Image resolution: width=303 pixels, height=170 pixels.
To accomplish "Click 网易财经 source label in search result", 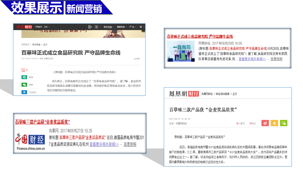I will click(204, 43).
